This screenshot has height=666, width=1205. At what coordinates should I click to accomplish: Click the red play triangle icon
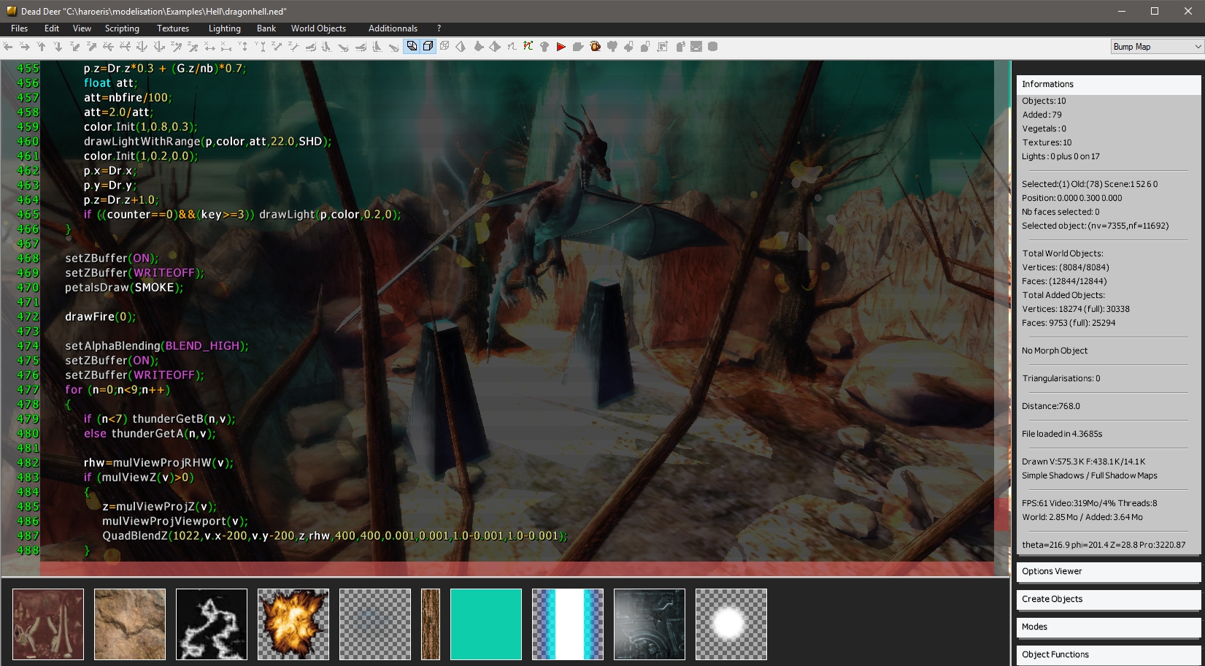[x=561, y=47]
